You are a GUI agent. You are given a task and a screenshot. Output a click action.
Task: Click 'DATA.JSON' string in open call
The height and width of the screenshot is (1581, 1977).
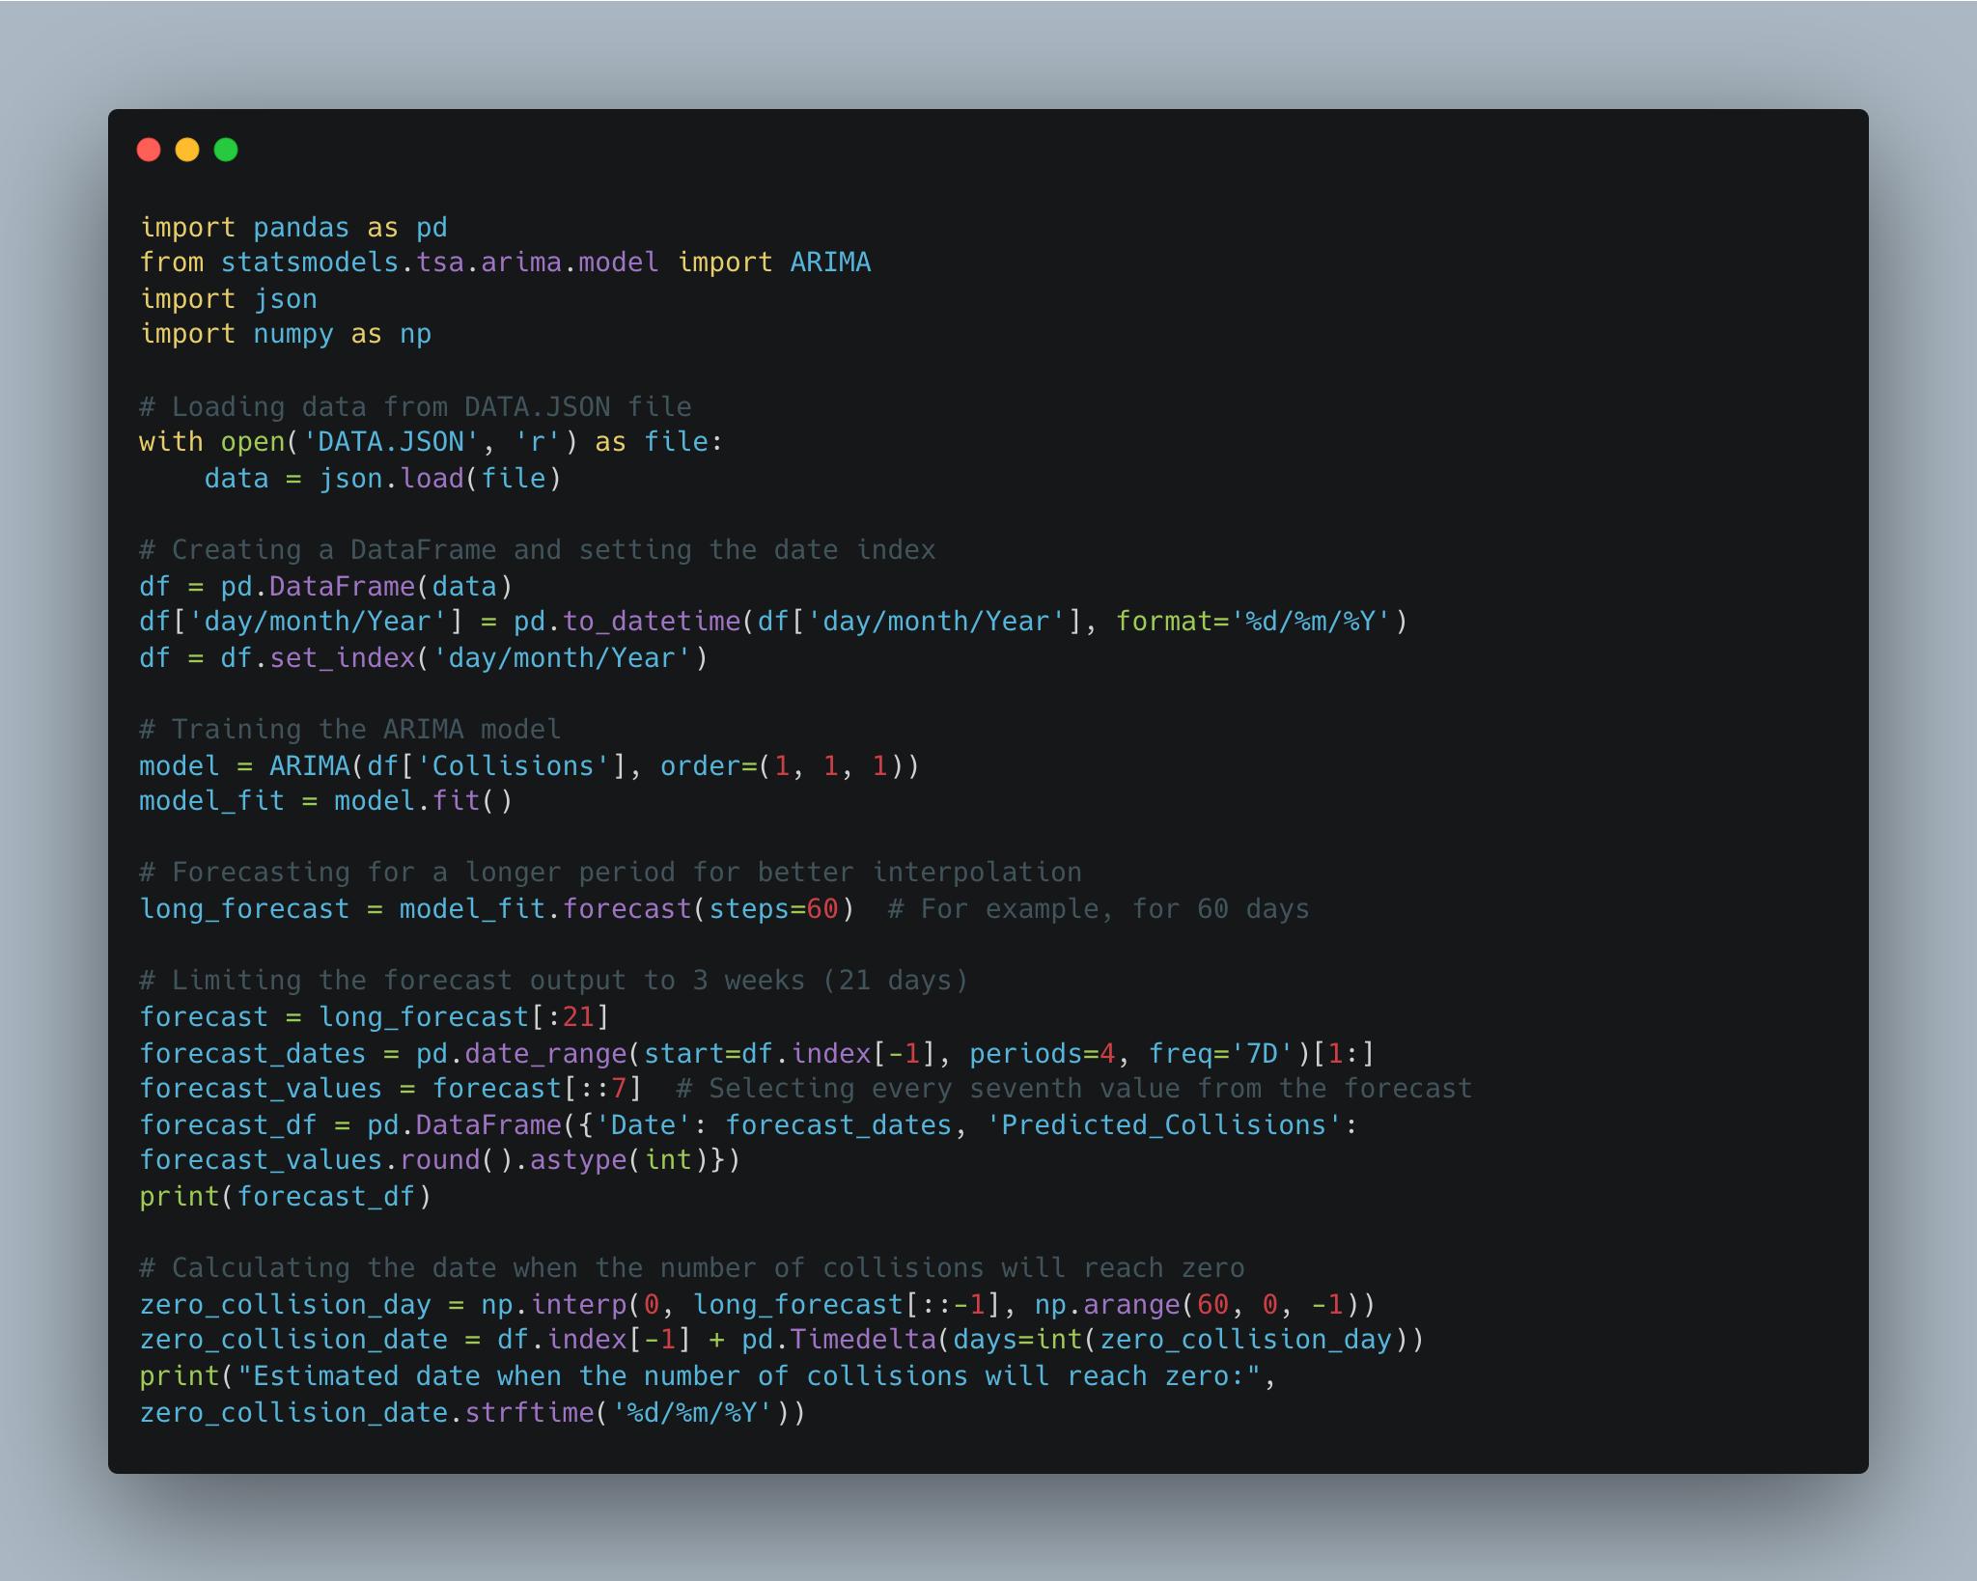[x=391, y=442]
